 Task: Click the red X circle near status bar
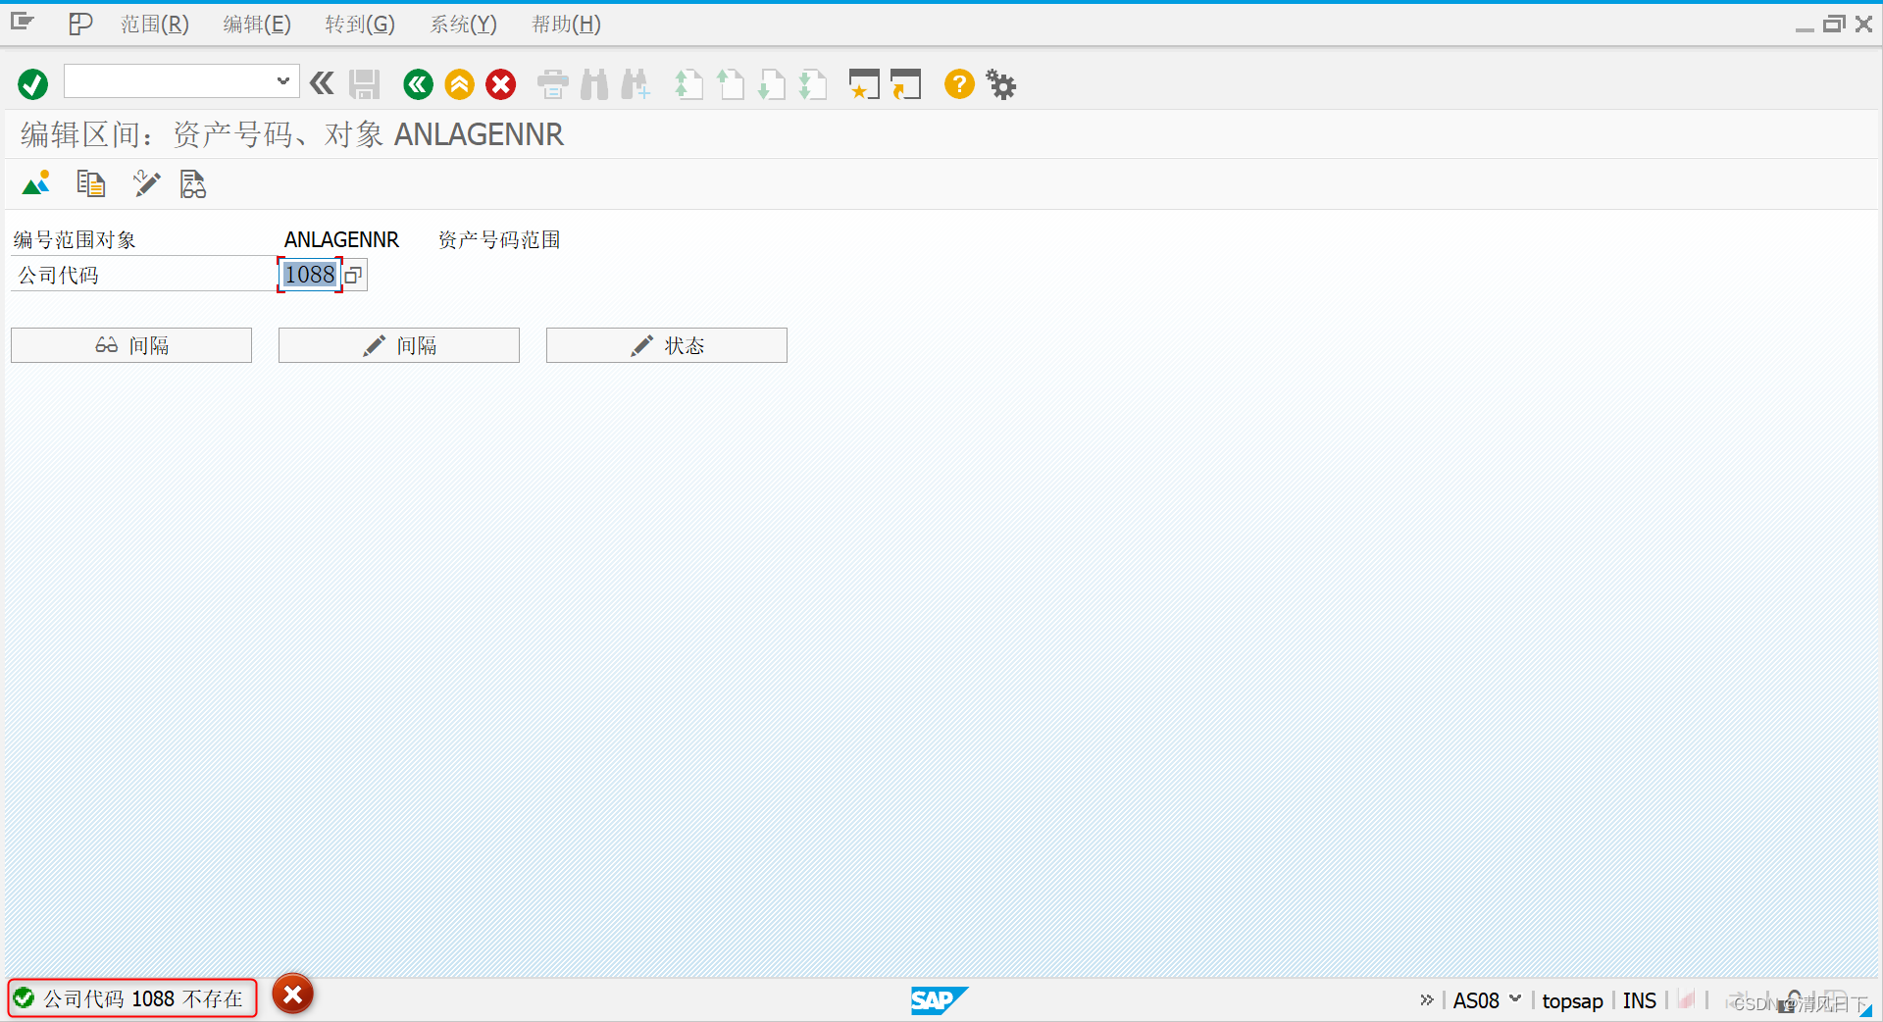292,995
